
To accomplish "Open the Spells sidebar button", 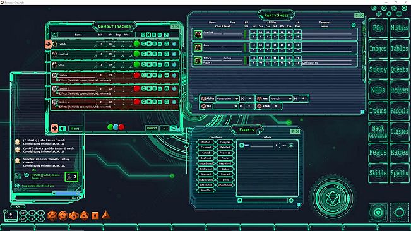I will pos(399,173).
